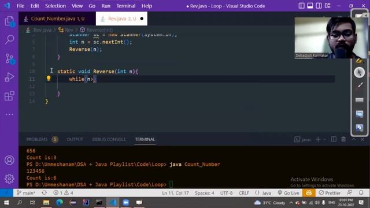Open the Go menu

92,6
